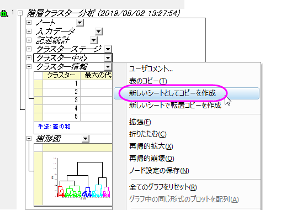This screenshot has width=297, height=210.
Task: Open the クラスター情報 dropdown arrow
Action: coord(108,67)
